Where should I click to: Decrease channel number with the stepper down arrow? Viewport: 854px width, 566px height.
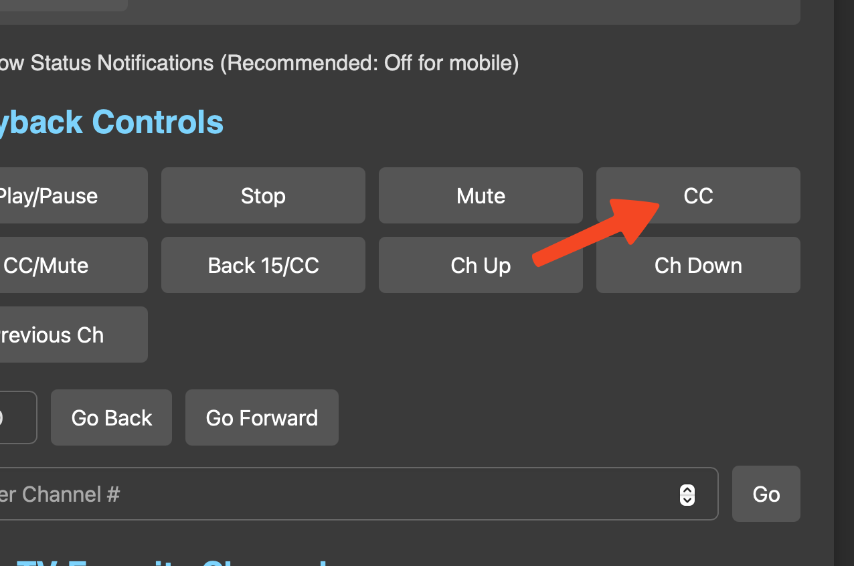tap(687, 499)
